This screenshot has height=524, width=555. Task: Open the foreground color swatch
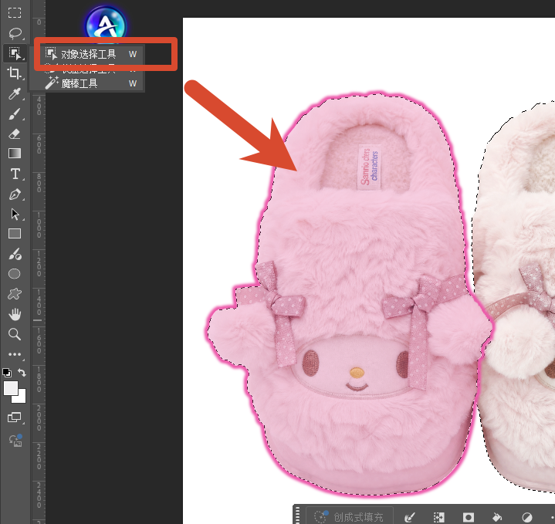click(x=10, y=387)
